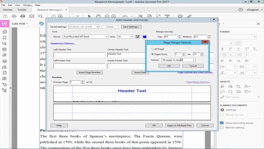Viewport: 264px width, 149px height.
Task: Click the Send by email envelope icon
Action: coord(32,16)
